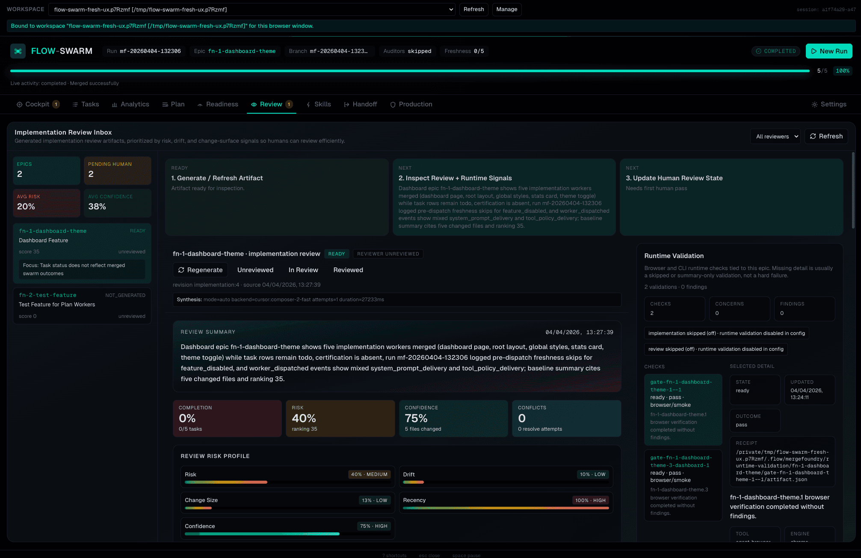Click the Settings gear icon
The height and width of the screenshot is (558, 861).
[814, 105]
